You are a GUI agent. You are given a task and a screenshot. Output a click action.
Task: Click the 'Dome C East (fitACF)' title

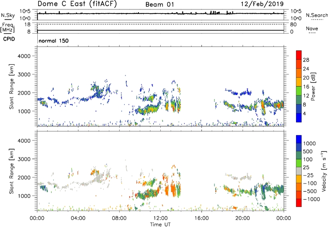[77, 4]
